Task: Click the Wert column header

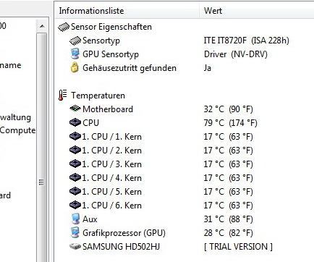Action: pos(257,11)
